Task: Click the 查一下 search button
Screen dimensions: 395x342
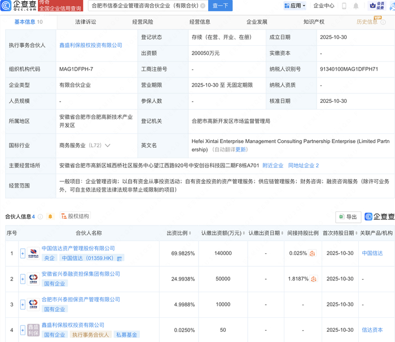Action: tap(221, 6)
